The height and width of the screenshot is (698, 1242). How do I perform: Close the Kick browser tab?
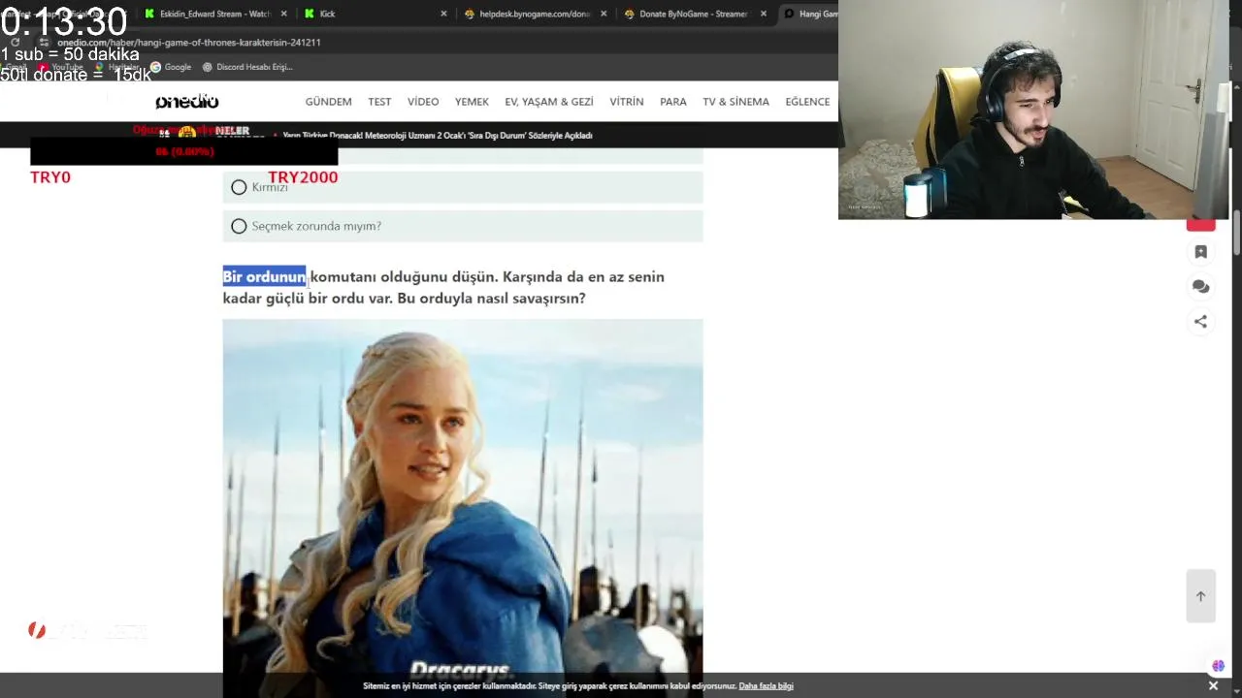(x=443, y=14)
